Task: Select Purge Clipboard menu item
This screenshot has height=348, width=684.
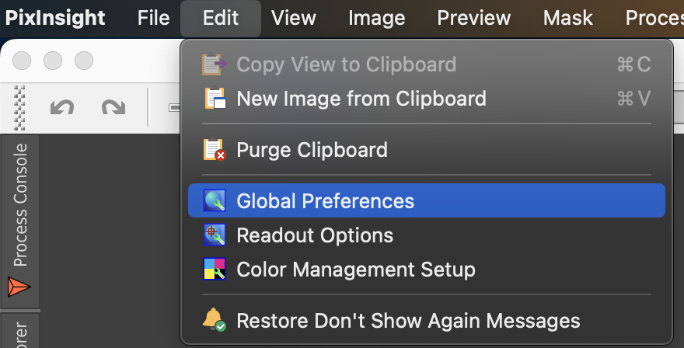Action: tap(426, 150)
